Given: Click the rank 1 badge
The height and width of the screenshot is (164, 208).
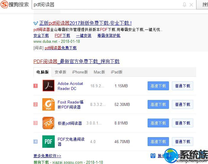Looking at the screenshot, I should pos(36,86).
